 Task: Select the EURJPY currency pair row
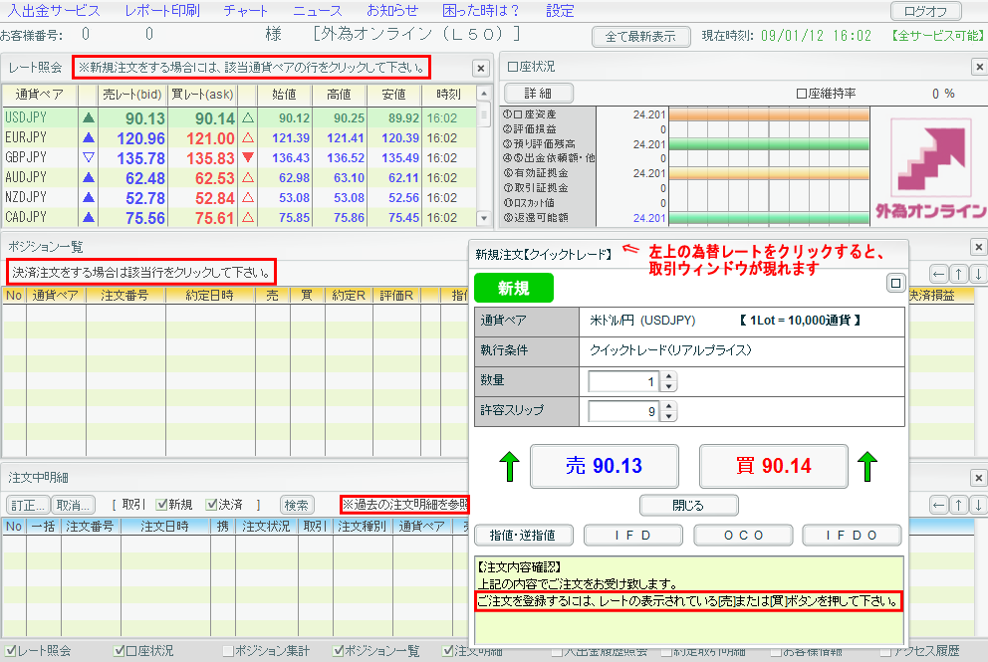coord(239,138)
